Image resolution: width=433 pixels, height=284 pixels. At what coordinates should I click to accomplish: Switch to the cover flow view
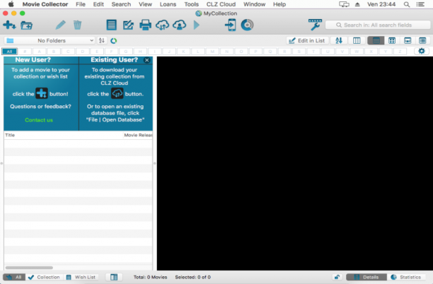[408, 40]
